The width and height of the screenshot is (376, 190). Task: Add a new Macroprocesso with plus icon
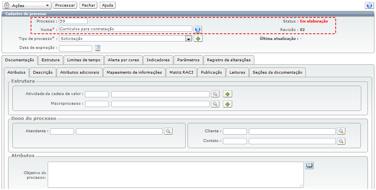[x=228, y=104]
